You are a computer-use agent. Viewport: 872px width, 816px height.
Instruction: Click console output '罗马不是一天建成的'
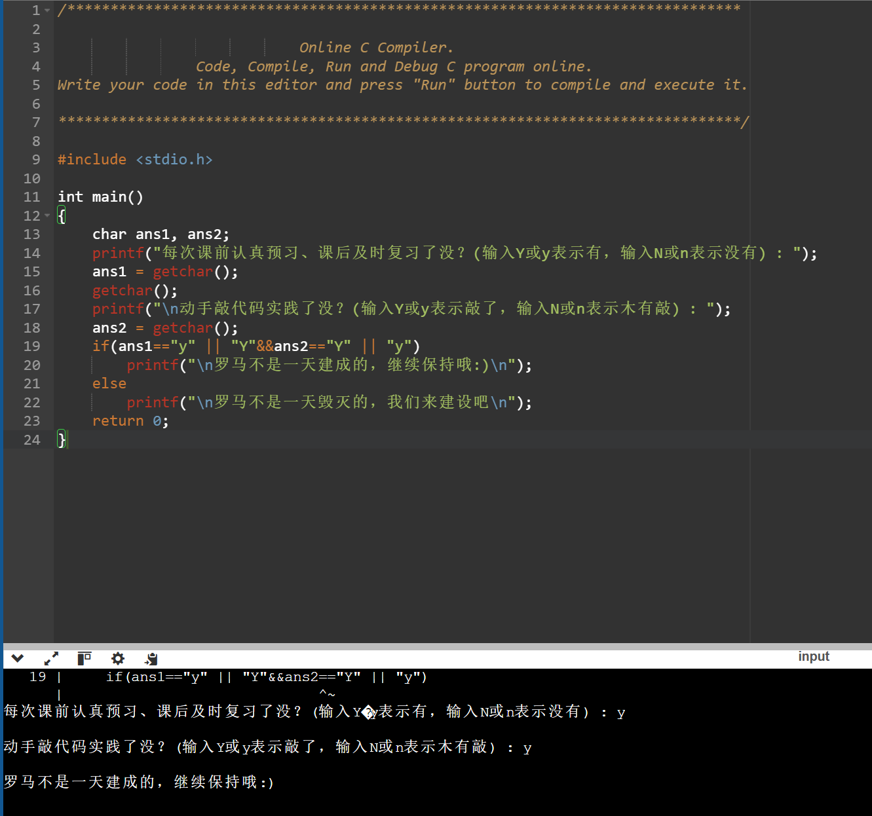tap(139, 783)
